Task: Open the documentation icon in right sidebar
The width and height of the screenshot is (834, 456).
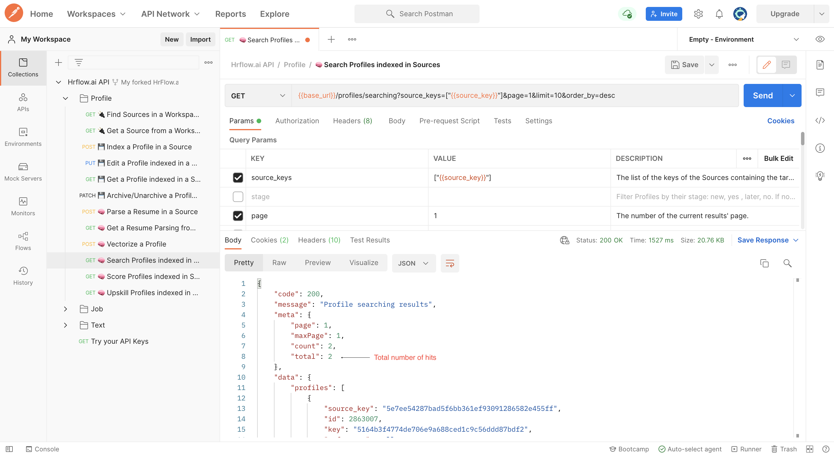Action: tap(820, 65)
